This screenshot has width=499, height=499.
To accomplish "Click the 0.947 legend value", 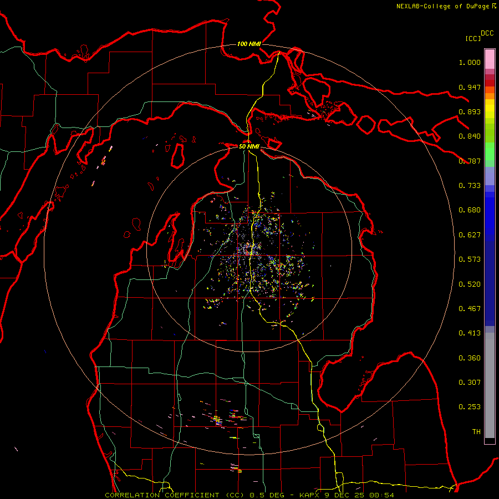I will (x=470, y=87).
